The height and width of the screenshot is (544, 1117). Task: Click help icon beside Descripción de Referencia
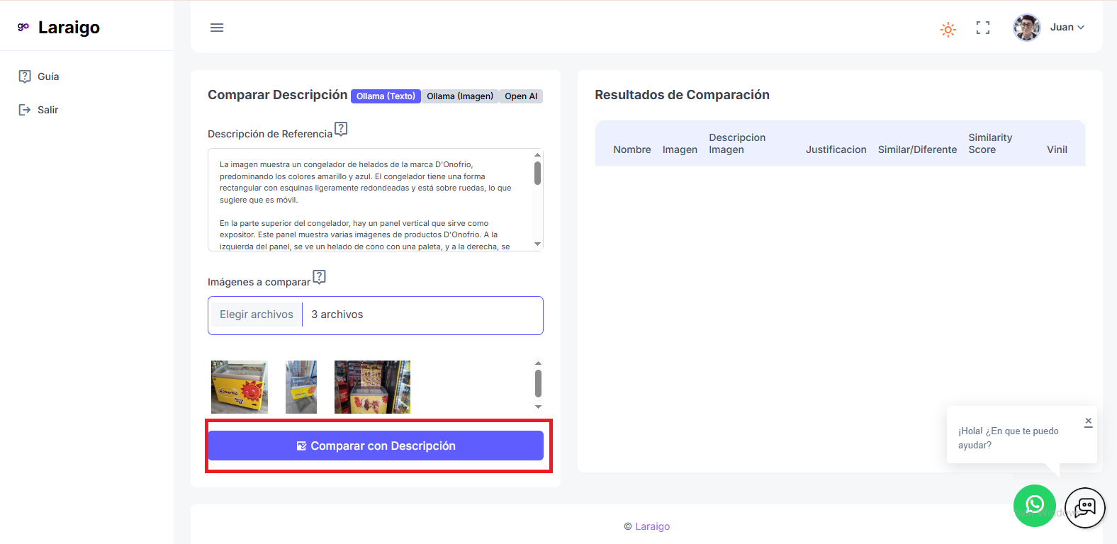[x=341, y=129]
